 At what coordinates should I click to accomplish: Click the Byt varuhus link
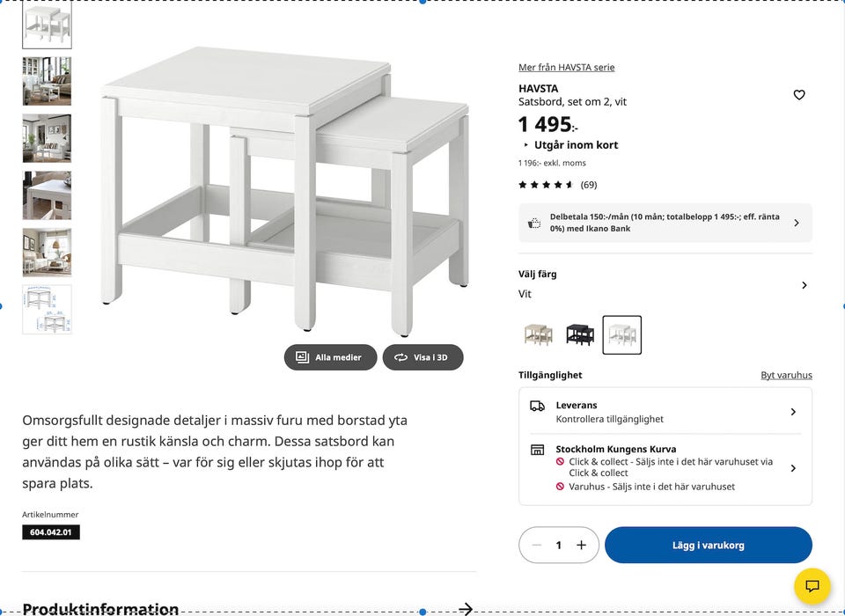786,375
